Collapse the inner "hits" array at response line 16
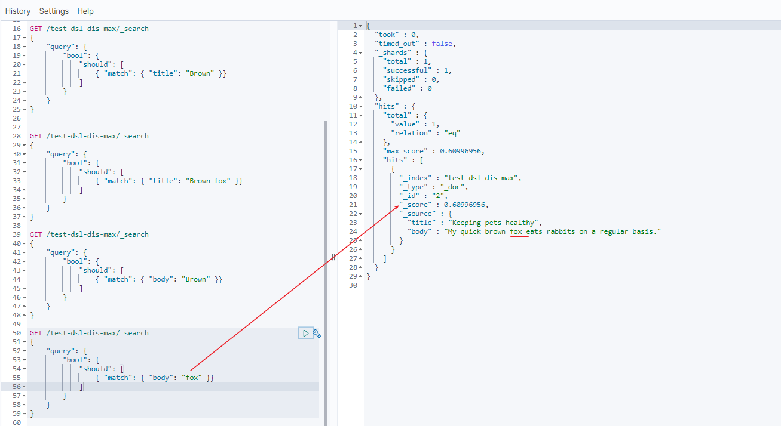This screenshot has height=426, width=781. pos(360,160)
